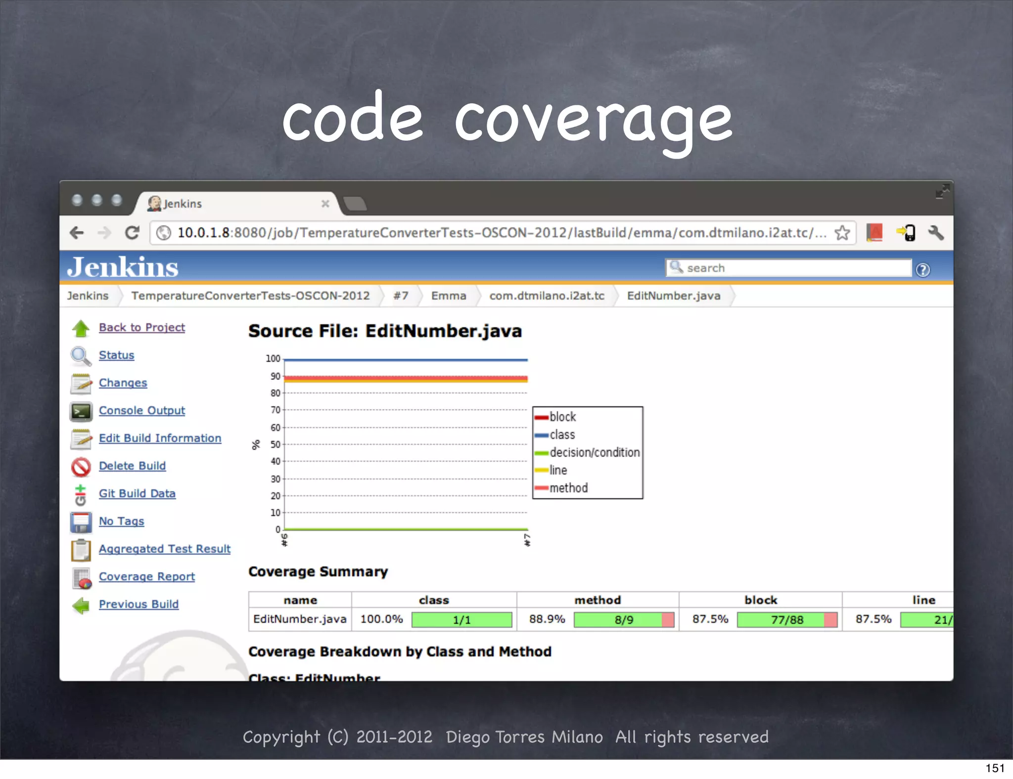Open the browser wrench settings menu
This screenshot has height=779, width=1013.
click(935, 233)
